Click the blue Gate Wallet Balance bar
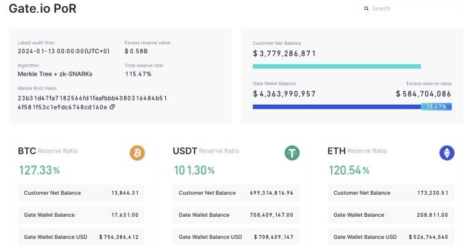 pos(337,107)
